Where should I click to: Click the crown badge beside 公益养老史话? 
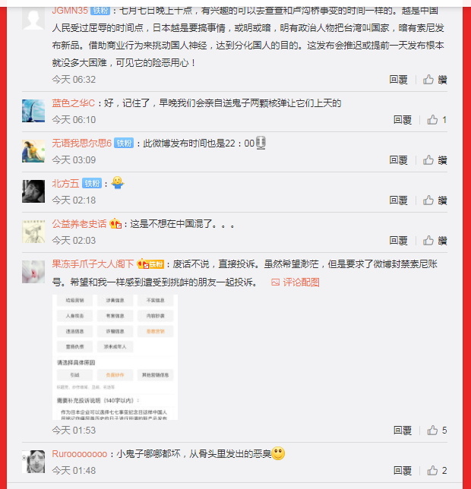pyautogui.click(x=115, y=223)
